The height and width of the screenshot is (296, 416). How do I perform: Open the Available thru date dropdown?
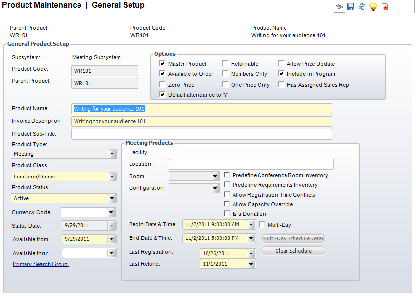click(111, 253)
